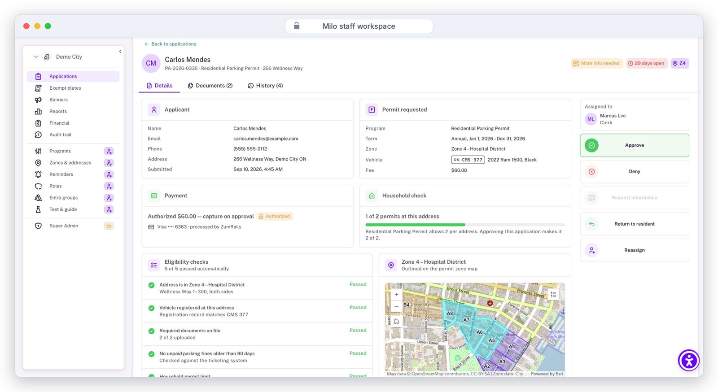Click the 29 days open badge

pos(647,63)
